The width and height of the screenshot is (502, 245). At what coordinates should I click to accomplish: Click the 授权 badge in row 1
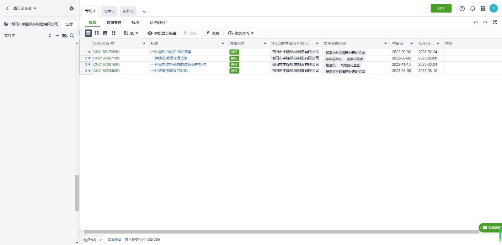point(234,52)
